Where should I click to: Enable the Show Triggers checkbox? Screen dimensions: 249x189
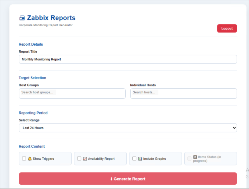pos(24,158)
